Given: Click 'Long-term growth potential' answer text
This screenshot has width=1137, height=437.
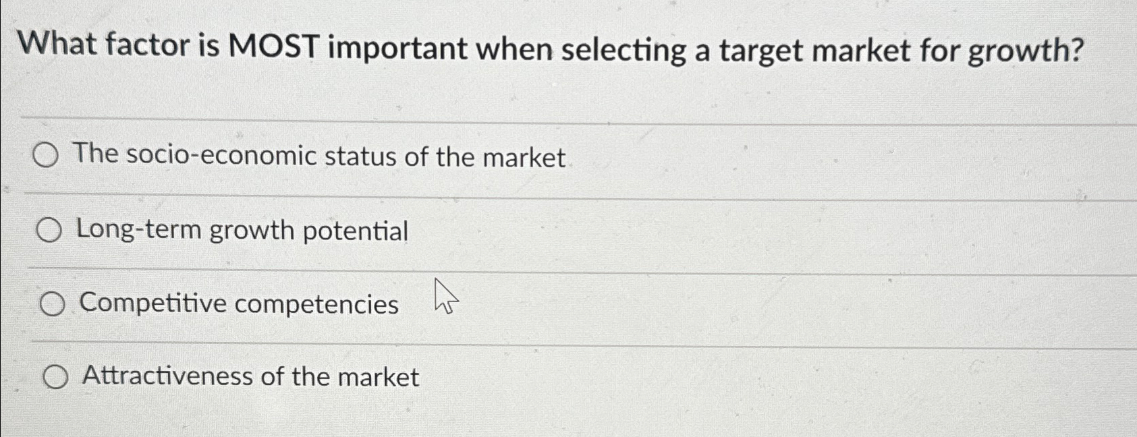Looking at the screenshot, I should (x=240, y=231).
